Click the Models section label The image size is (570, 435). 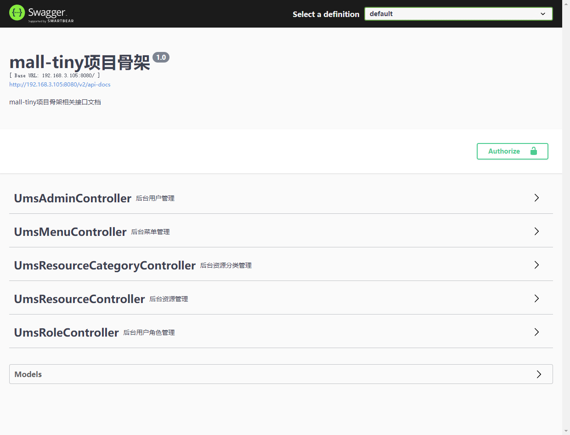click(28, 374)
